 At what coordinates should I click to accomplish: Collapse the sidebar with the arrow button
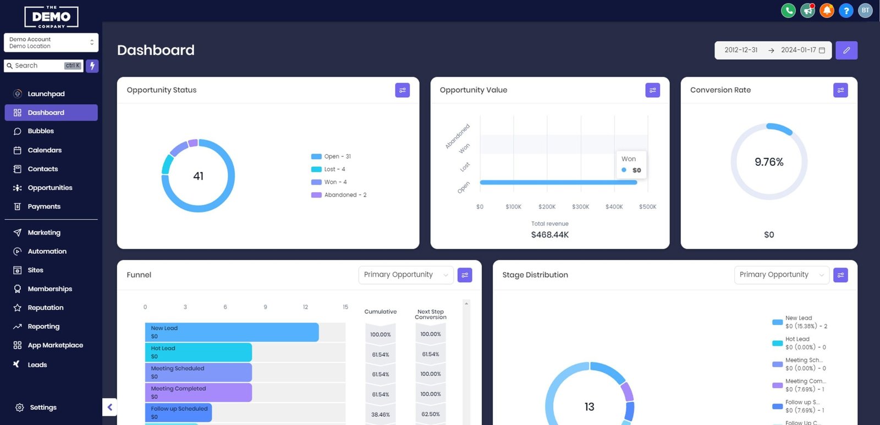[110, 407]
